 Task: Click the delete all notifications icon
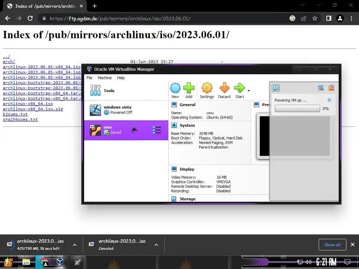coord(331,88)
